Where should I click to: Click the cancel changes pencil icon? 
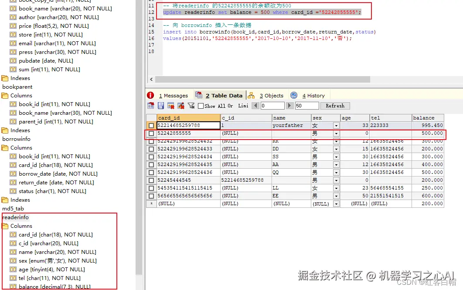point(181,105)
